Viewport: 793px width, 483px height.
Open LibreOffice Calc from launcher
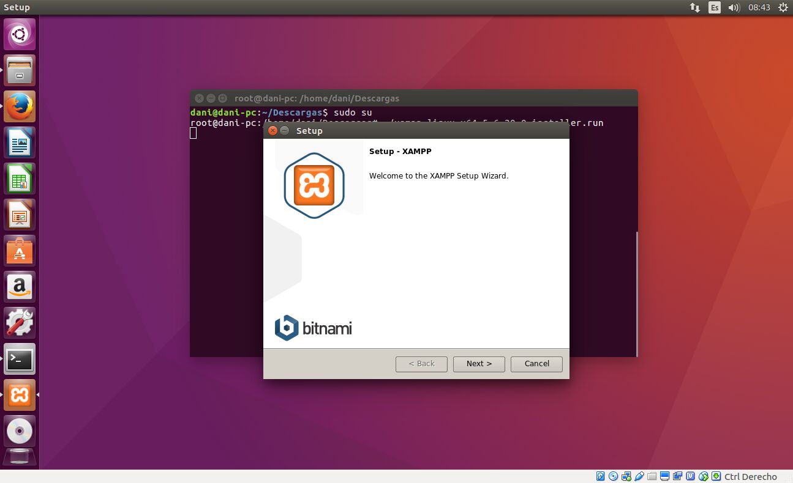pos(20,179)
